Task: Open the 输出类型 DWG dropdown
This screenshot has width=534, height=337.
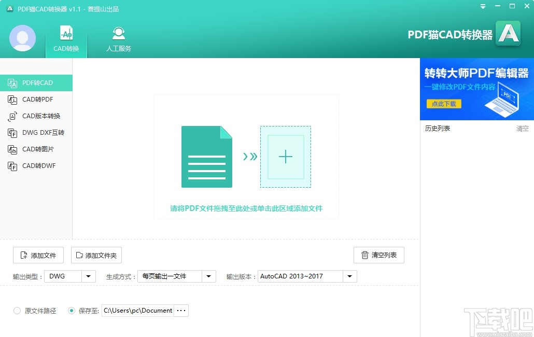Action: [88, 276]
